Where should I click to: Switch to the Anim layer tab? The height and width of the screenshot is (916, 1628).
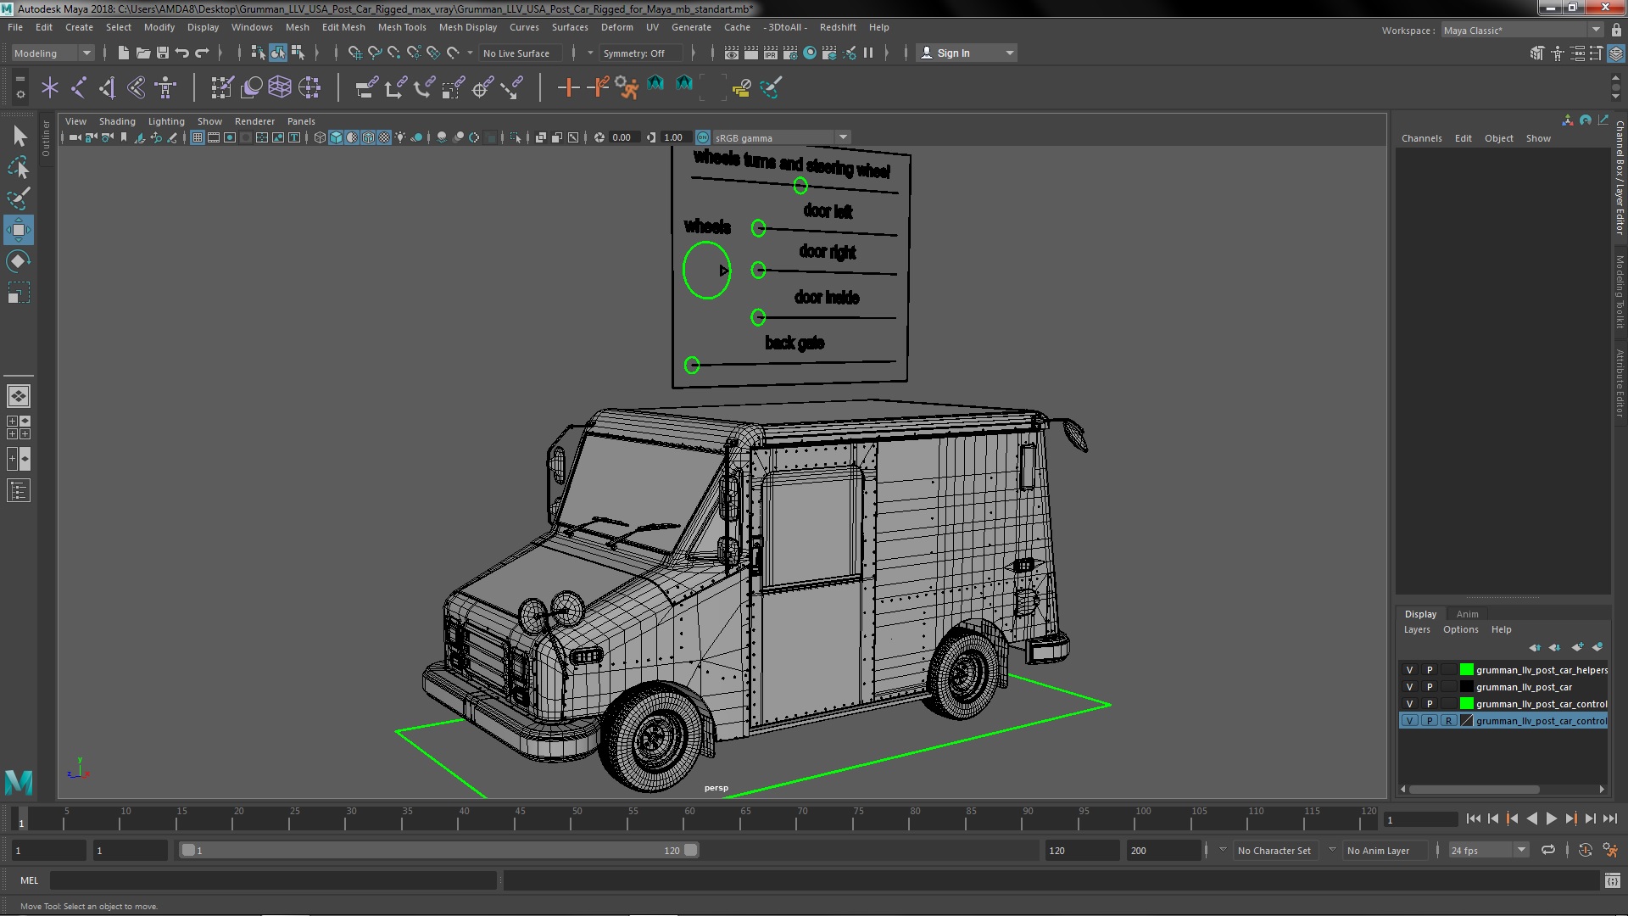coord(1467,614)
